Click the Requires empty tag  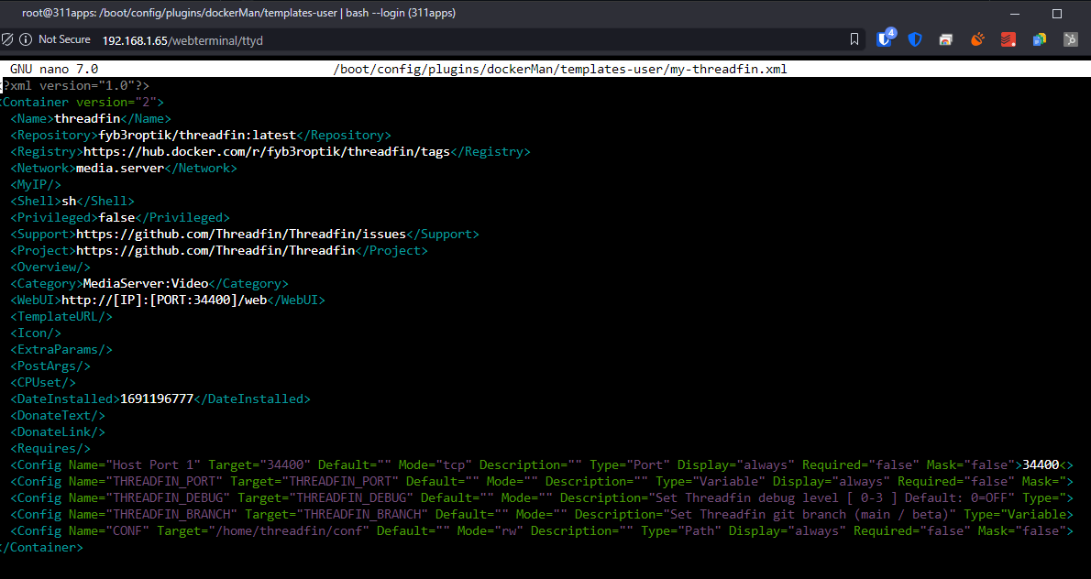point(50,448)
